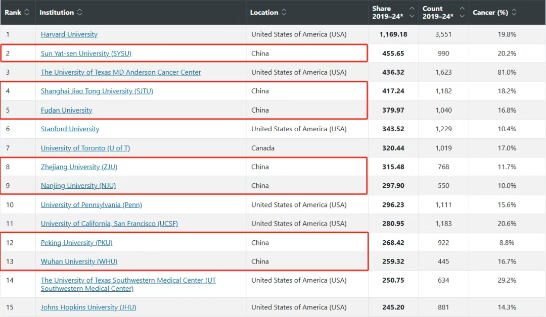Click Sun Yat-sen cancer percentage 20.2%
Screen dimensions: 546x317
[507, 54]
